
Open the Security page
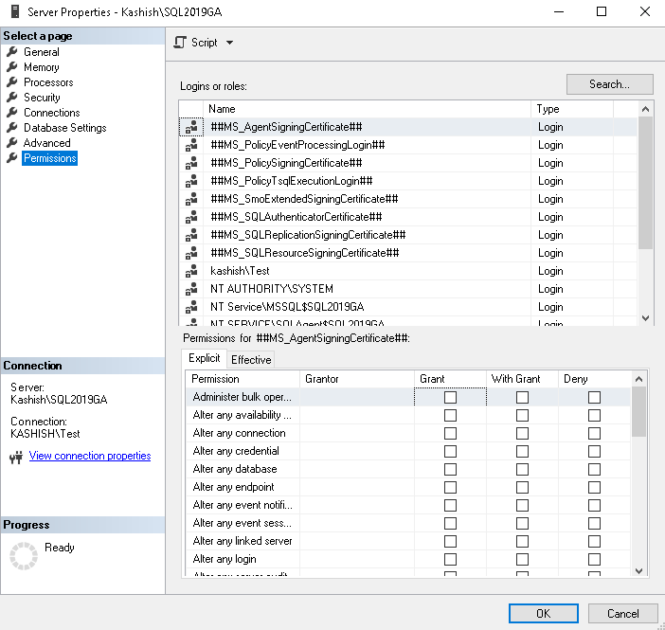42,98
